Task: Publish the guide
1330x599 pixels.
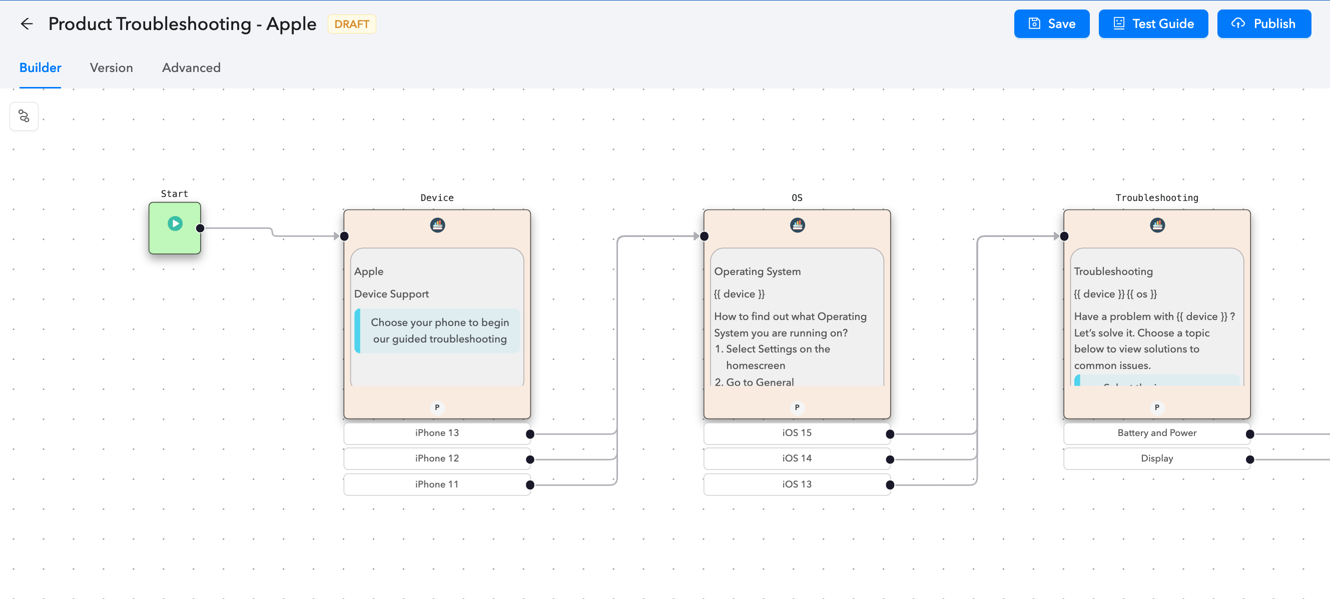Action: click(1263, 23)
